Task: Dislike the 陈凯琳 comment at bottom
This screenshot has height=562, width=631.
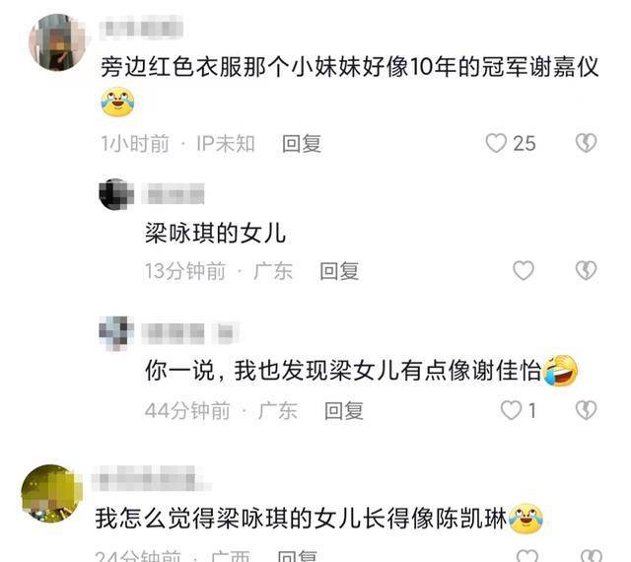Action: [x=592, y=556]
